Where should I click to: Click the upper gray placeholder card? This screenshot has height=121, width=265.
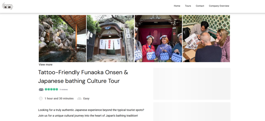coord(192,84)
